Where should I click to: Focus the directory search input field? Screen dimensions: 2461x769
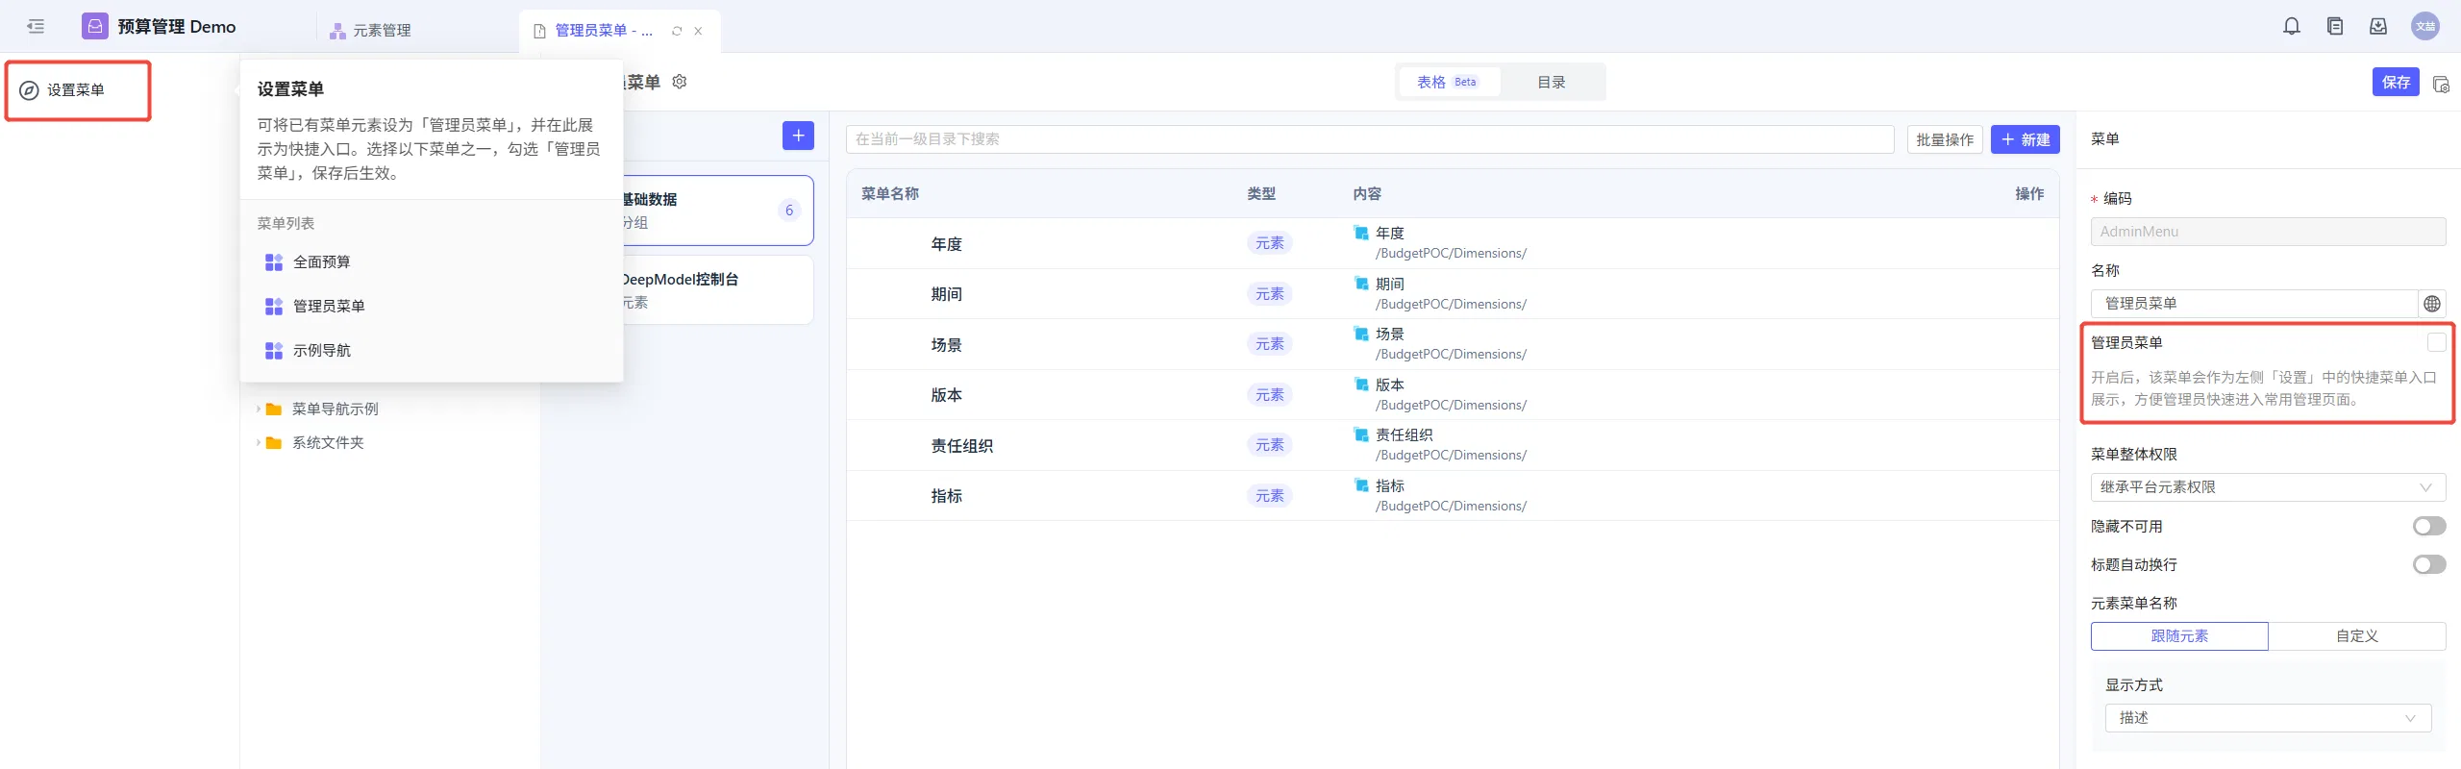(1370, 139)
